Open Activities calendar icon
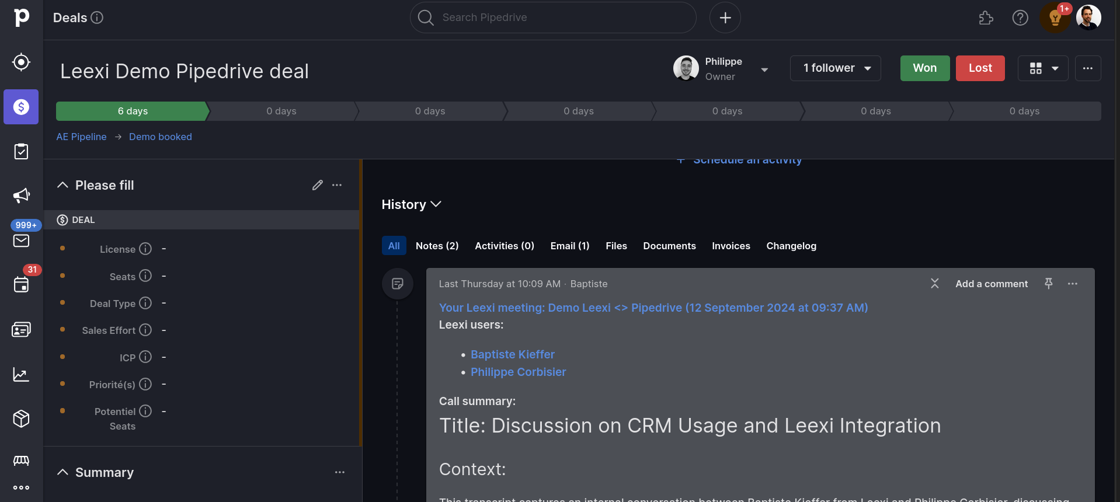This screenshot has width=1120, height=502. pos(21,285)
